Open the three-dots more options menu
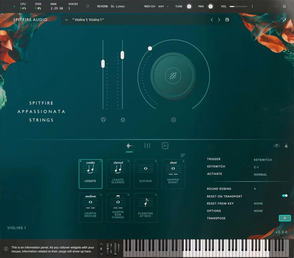The image size is (294, 258). click(x=276, y=6)
